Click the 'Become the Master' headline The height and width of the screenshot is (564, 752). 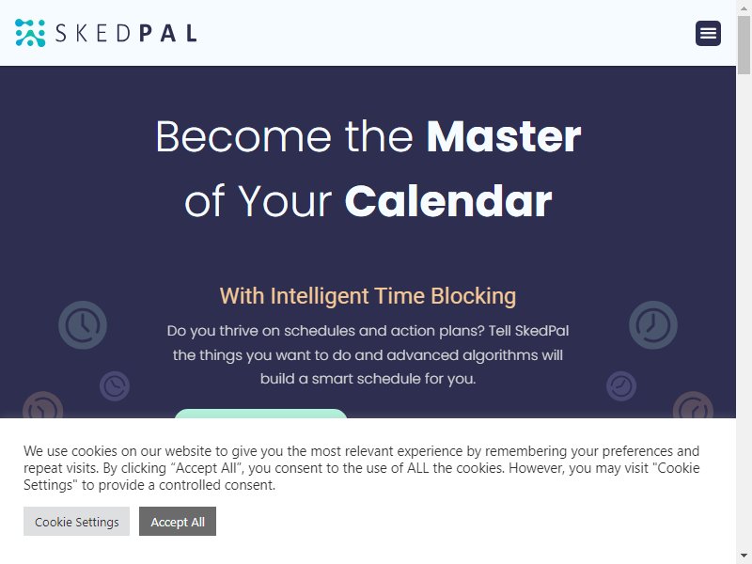[x=368, y=137]
